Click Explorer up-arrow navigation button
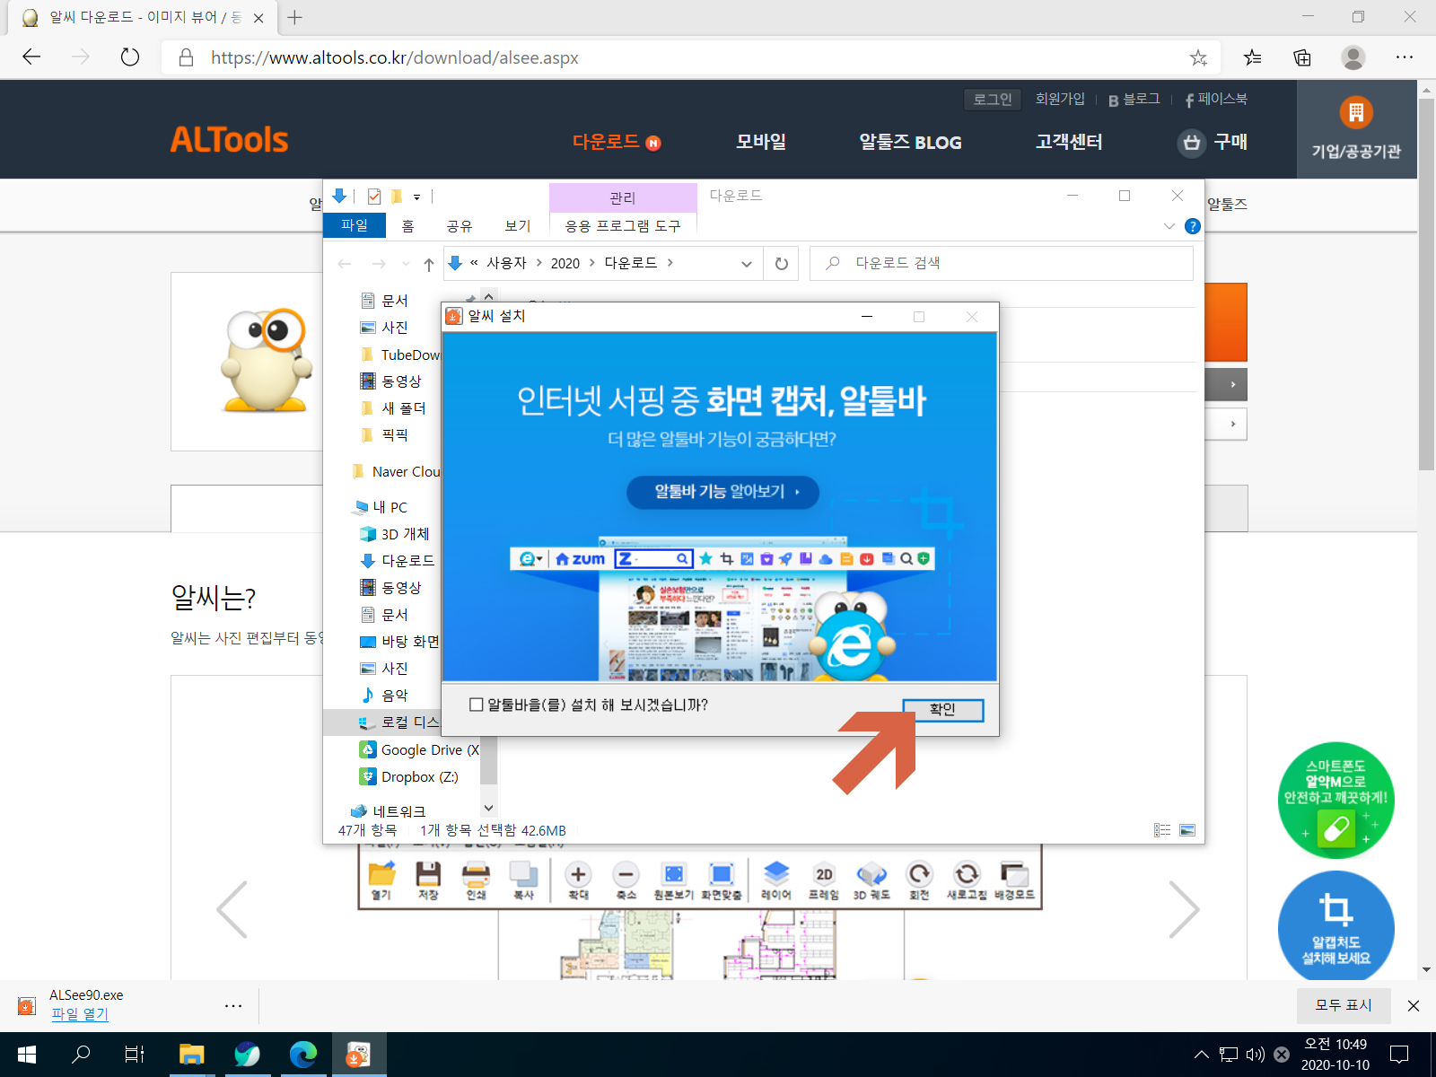The height and width of the screenshot is (1077, 1436). click(429, 264)
